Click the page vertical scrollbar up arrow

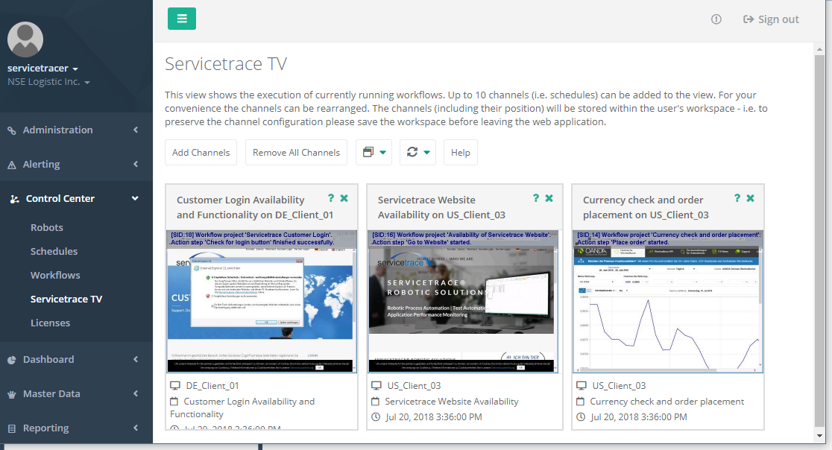(820, 48)
